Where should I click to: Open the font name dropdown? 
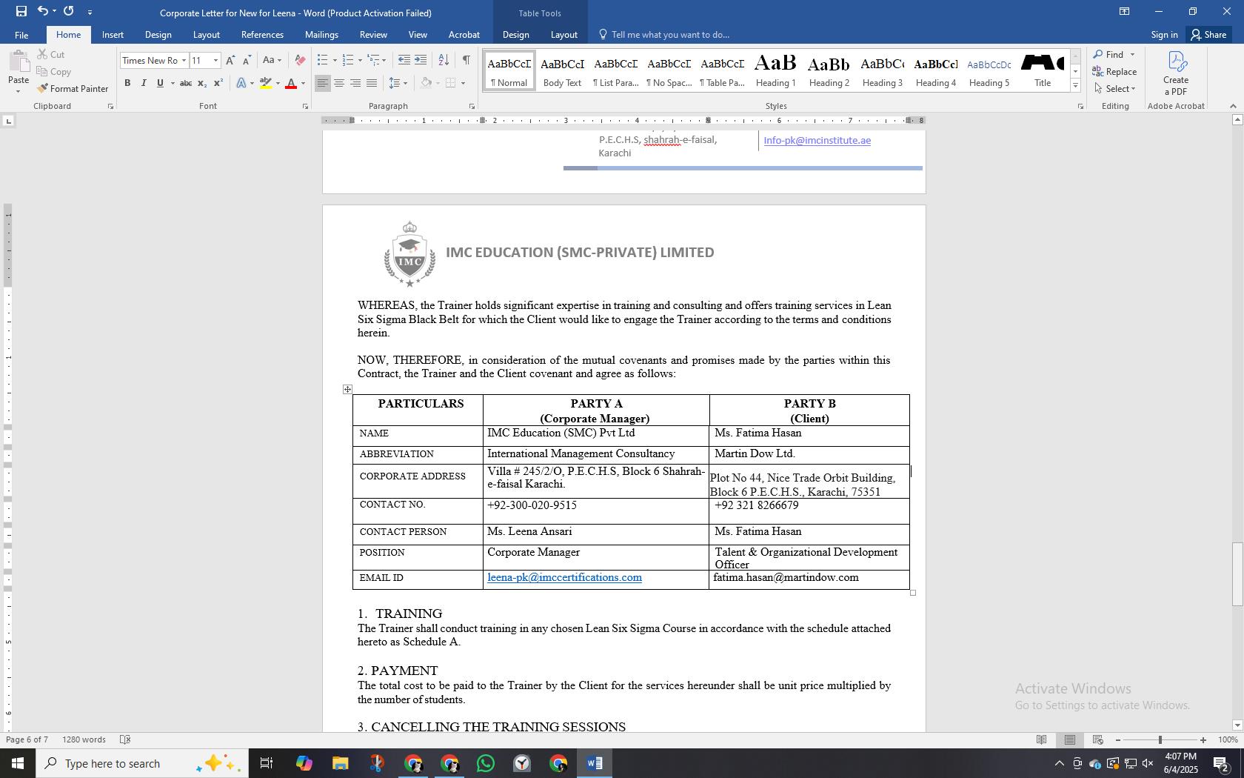click(184, 61)
